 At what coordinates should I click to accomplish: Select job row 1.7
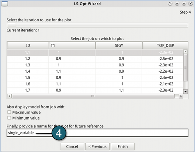pyautogui.click(x=95, y=90)
